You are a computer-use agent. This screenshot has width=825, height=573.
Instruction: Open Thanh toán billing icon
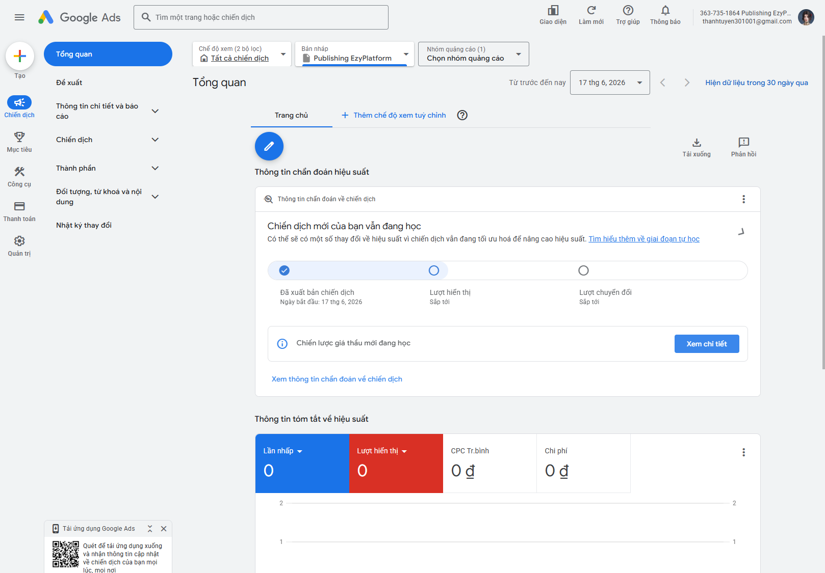pos(19,206)
